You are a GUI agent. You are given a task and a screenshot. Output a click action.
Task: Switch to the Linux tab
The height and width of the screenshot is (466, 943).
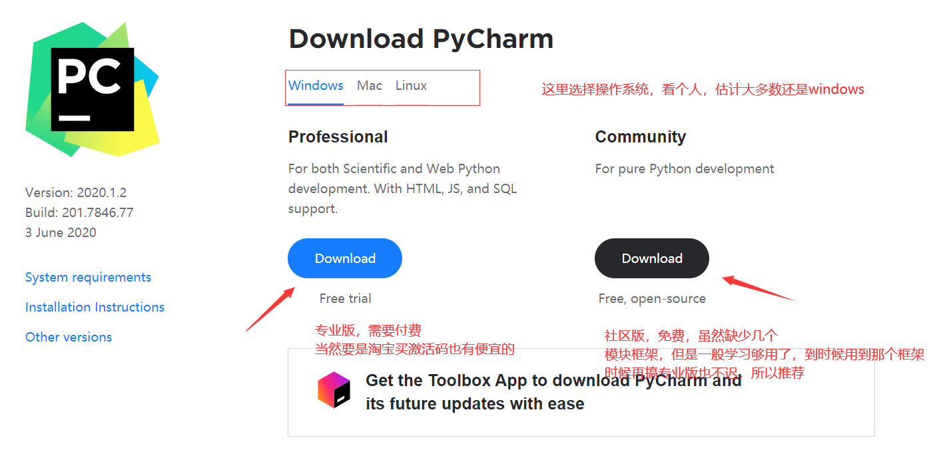[x=411, y=86]
